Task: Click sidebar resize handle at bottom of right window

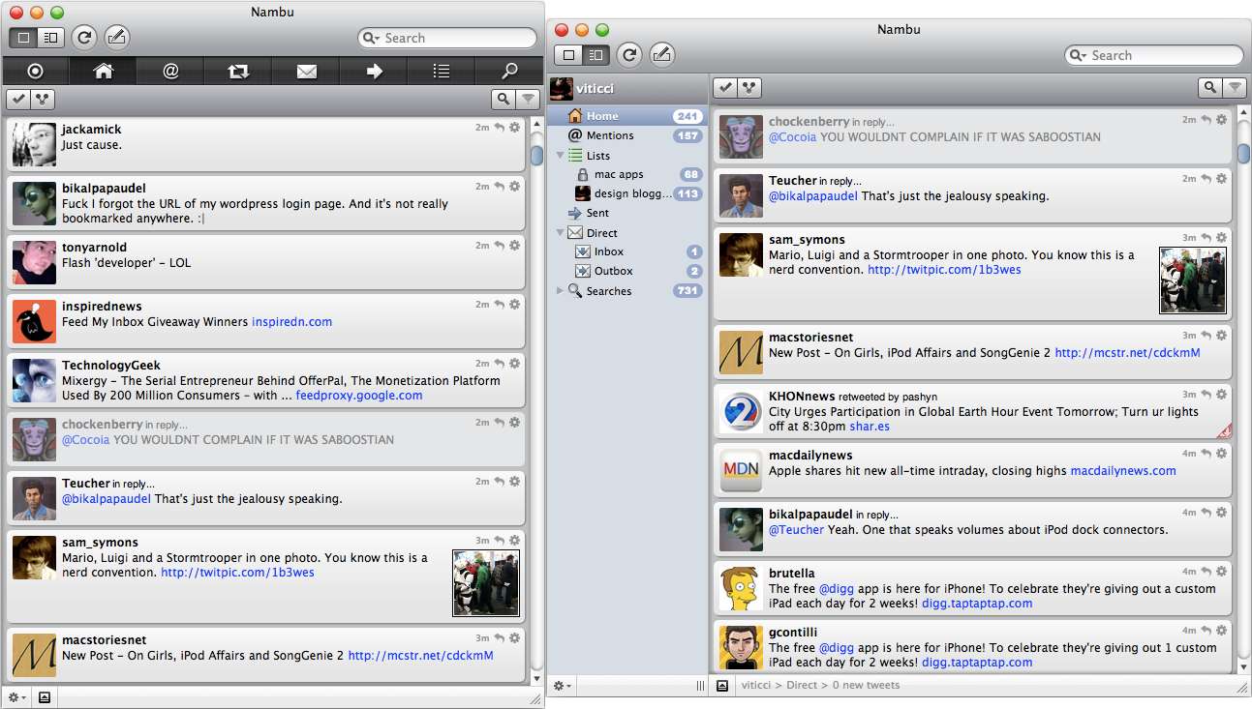Action: pyautogui.click(x=700, y=686)
